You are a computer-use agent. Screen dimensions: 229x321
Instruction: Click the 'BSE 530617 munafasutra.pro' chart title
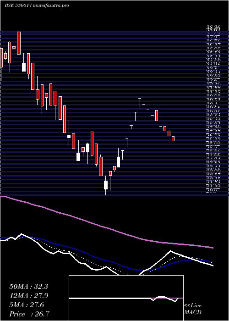37,6
